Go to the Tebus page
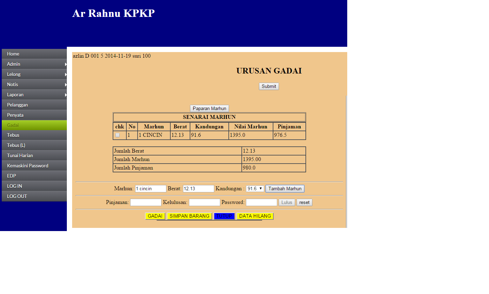 coord(34,135)
